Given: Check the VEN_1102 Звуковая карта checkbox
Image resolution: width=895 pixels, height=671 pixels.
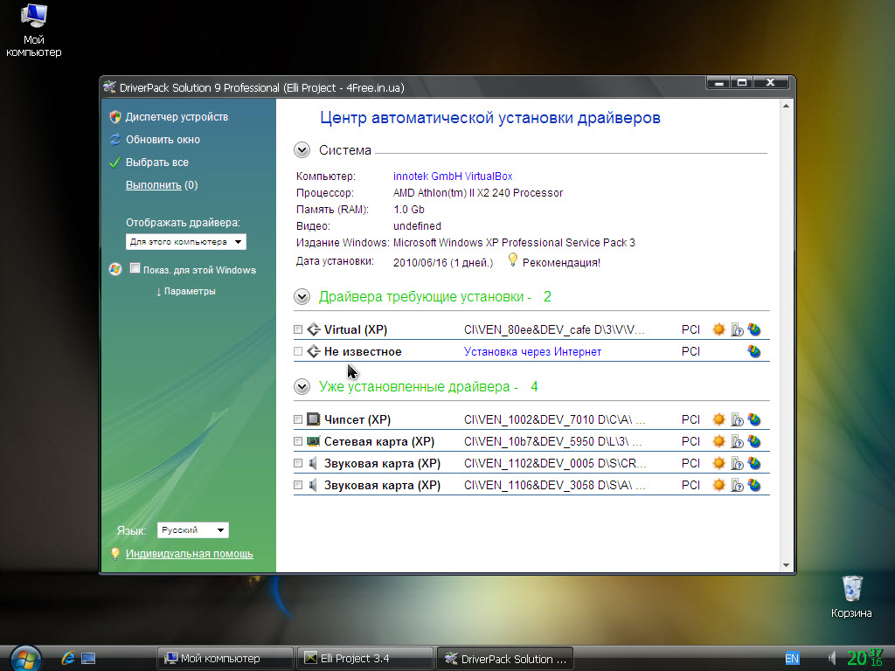Looking at the screenshot, I should [x=298, y=463].
